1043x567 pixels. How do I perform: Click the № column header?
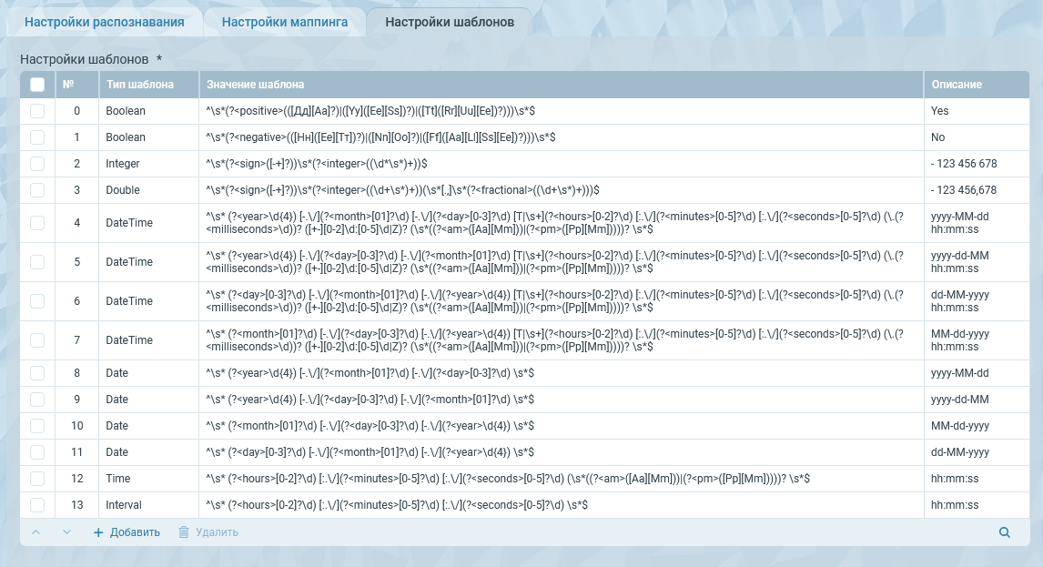tap(68, 85)
